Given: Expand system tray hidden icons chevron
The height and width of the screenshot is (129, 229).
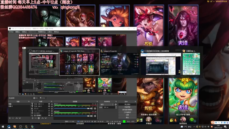Looking at the screenshot, I should (x=194, y=127).
